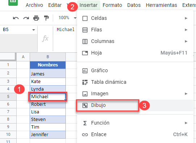Viewport: 196px width, 143px height.
Task: Select the cell containing Lynda
Action: click(48, 89)
